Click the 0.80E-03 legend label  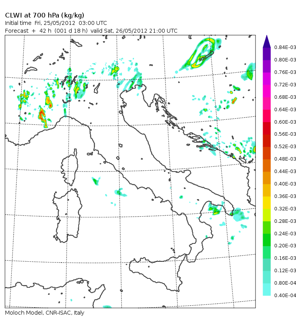tap(285, 60)
